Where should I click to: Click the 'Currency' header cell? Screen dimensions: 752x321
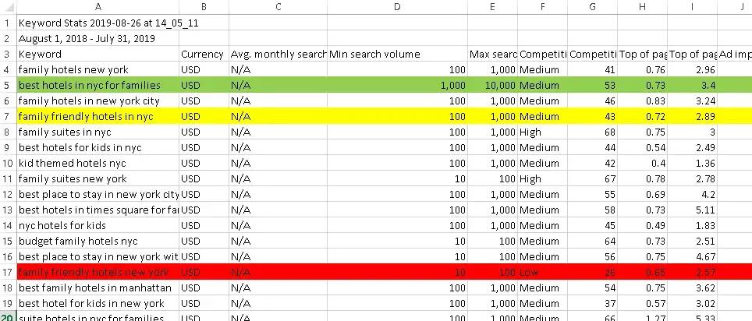tap(204, 54)
